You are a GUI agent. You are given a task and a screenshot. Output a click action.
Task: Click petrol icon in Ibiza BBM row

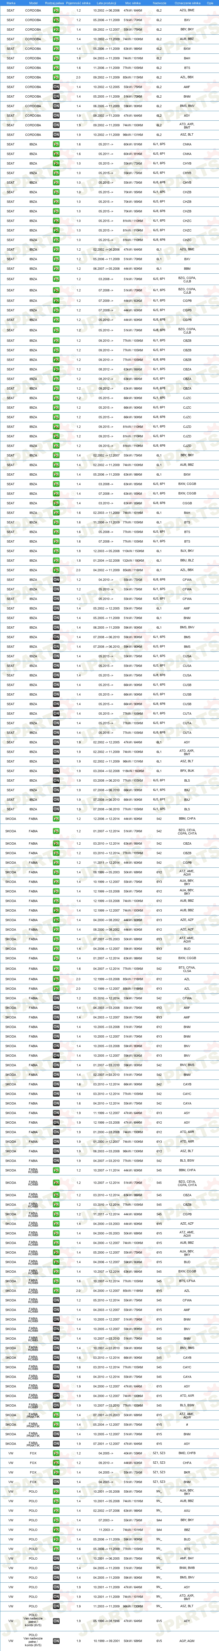coord(56,269)
